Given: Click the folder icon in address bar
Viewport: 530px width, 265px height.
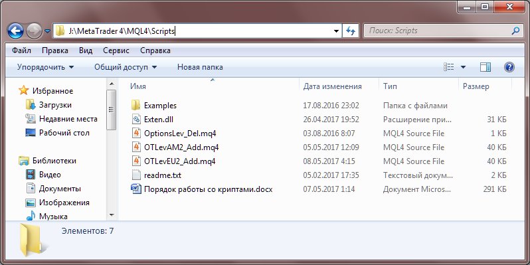Looking at the screenshot, I should pos(60,31).
